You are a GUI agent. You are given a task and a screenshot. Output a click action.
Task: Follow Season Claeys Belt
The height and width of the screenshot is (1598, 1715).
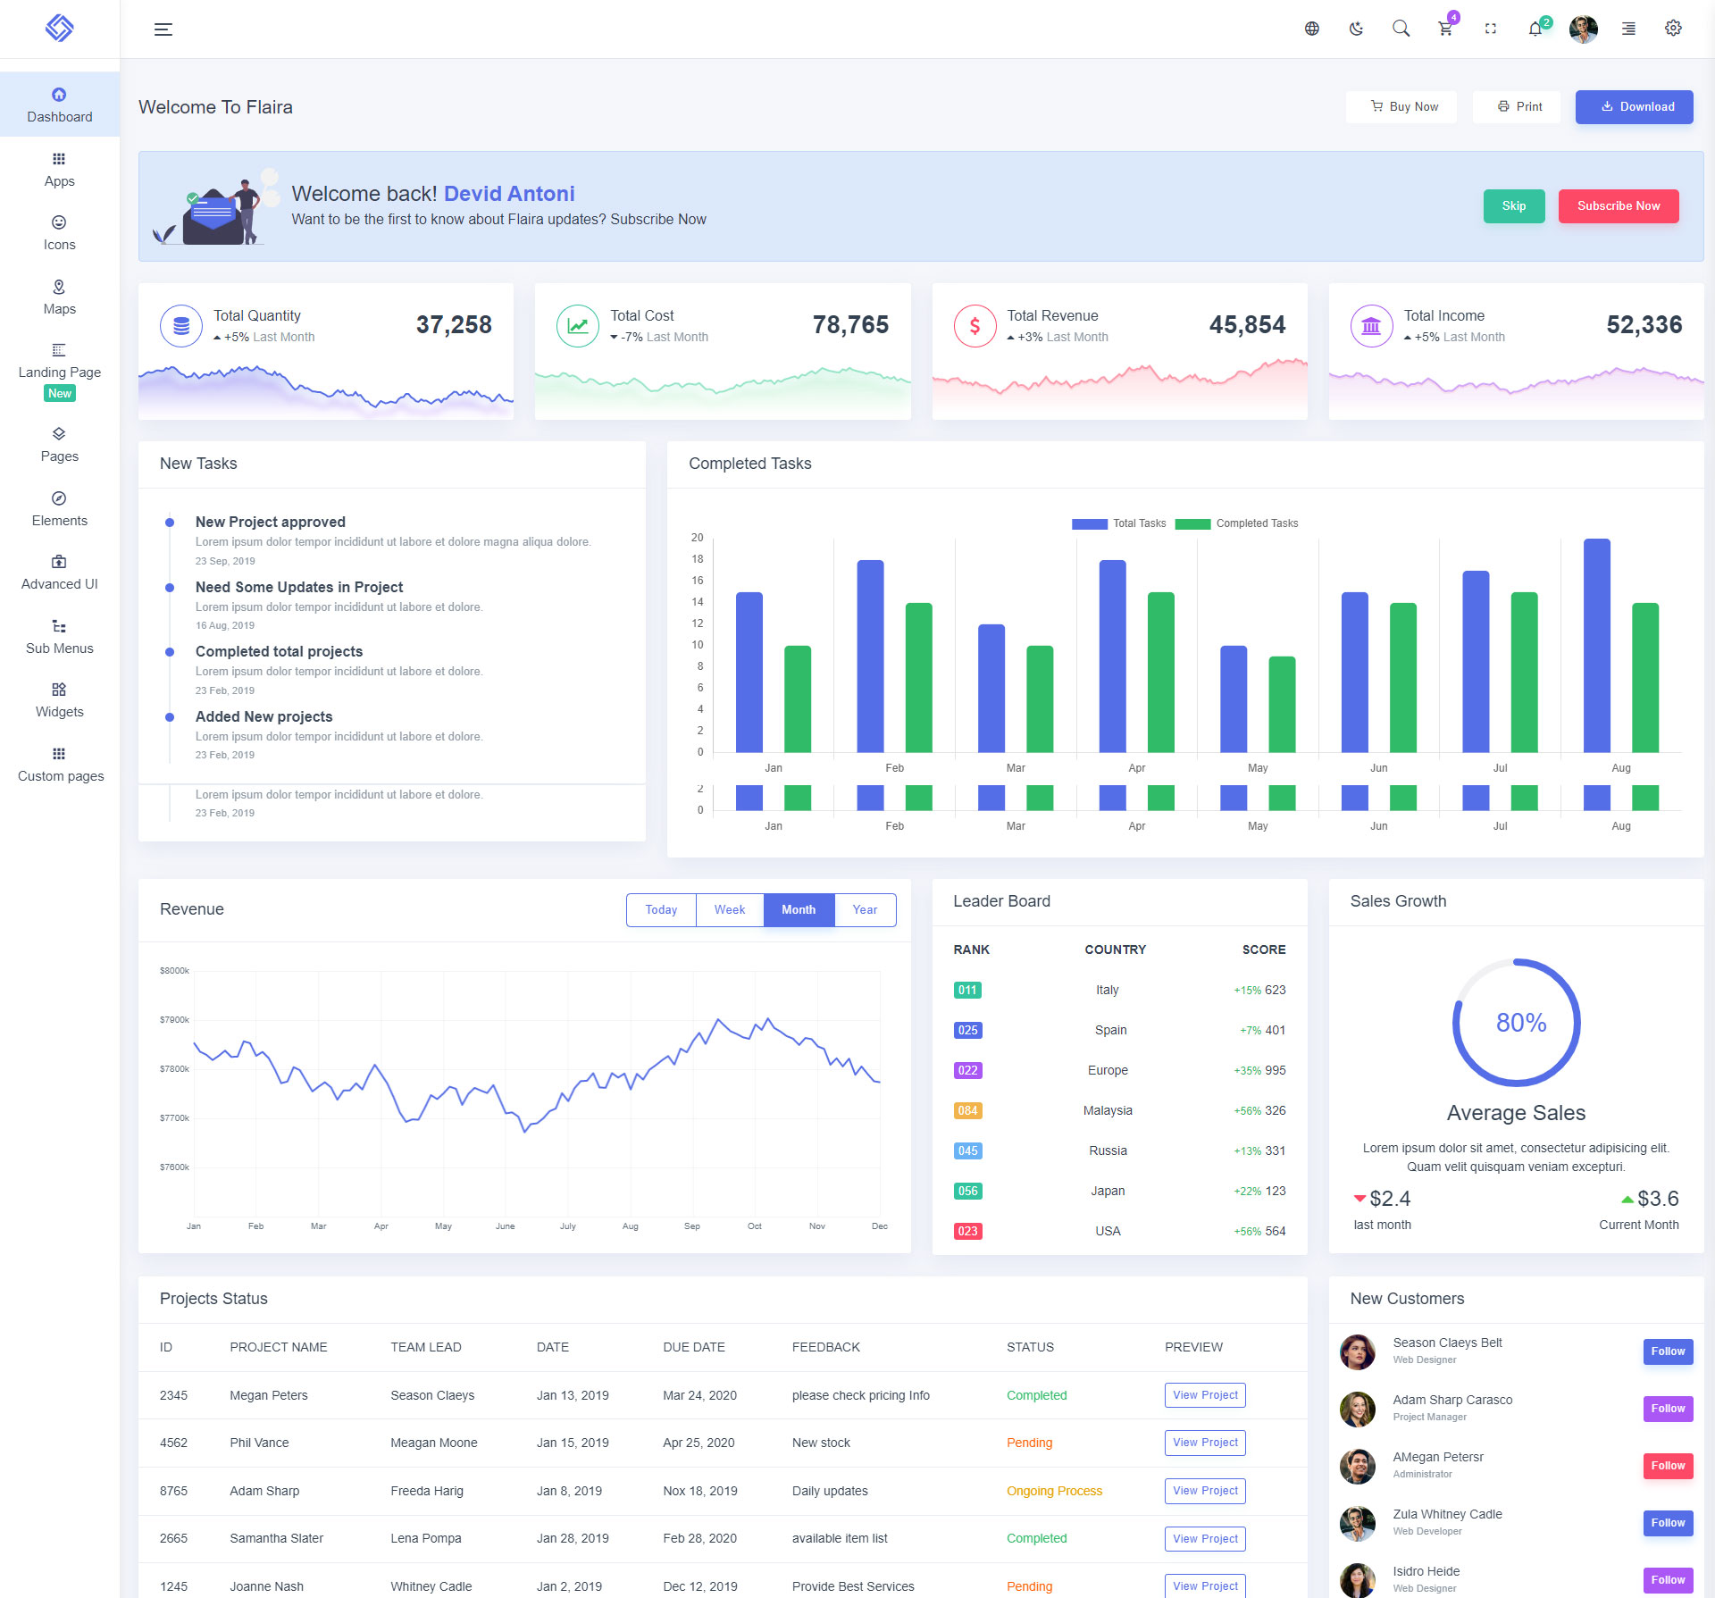(x=1667, y=1351)
